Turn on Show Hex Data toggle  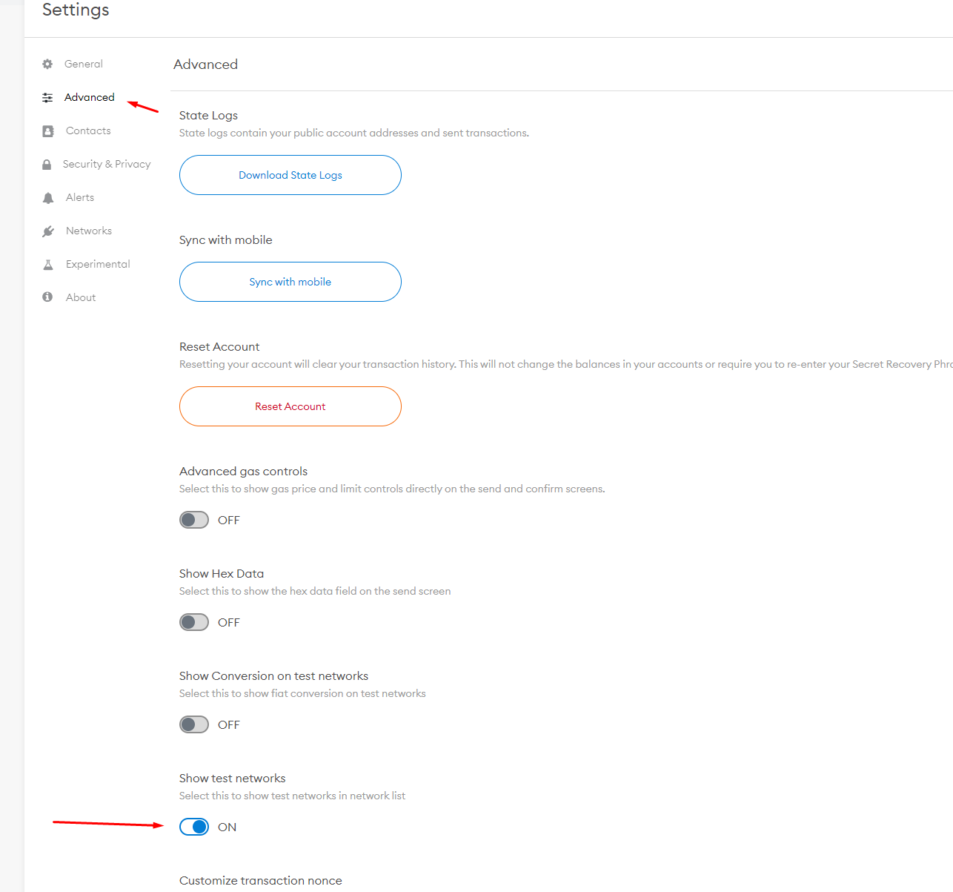(x=194, y=622)
